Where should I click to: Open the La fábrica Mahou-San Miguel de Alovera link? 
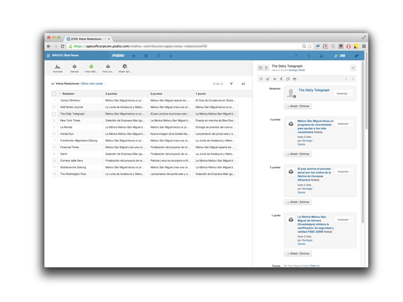[315, 224]
